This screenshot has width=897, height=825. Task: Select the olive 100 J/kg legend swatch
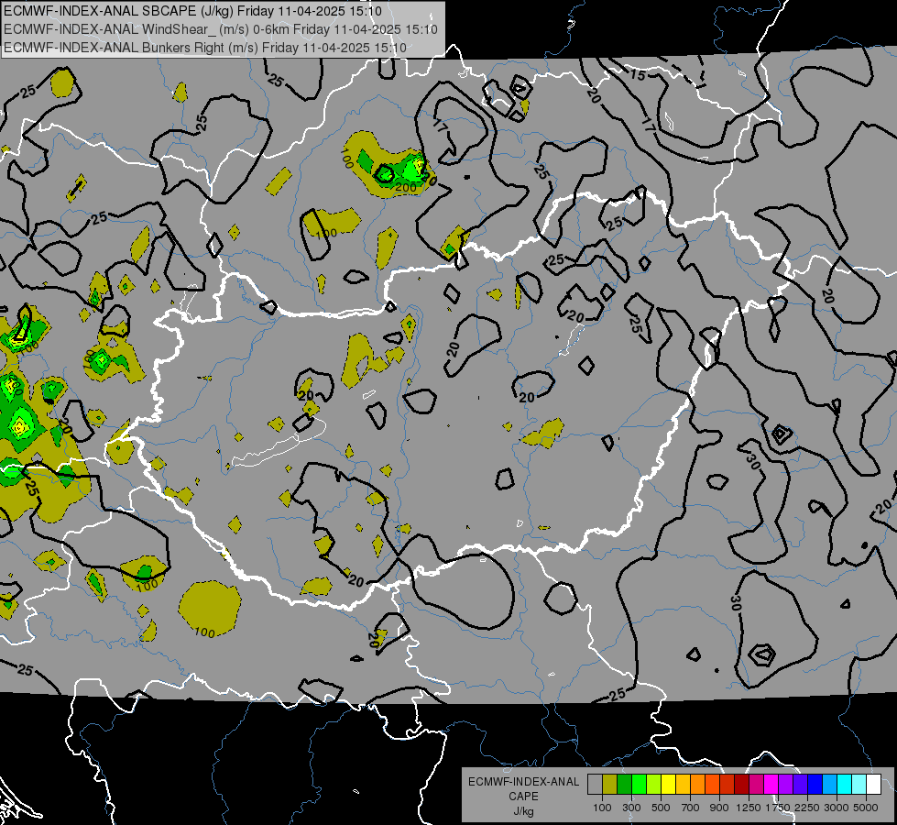point(610,785)
